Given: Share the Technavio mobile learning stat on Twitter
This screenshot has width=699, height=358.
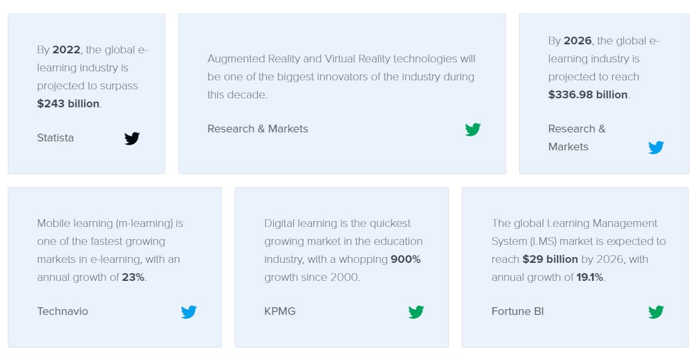Looking at the screenshot, I should 188,312.
